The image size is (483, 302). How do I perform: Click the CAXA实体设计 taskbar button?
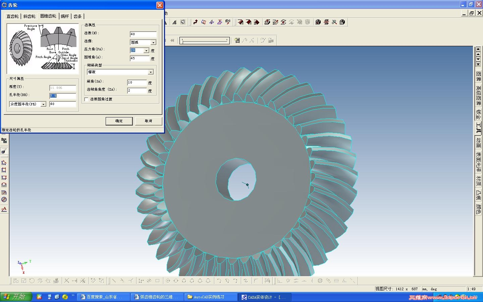265,297
